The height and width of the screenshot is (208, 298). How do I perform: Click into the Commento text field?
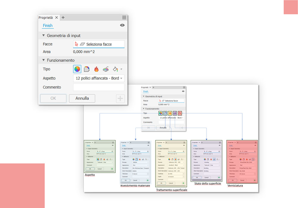[99, 87]
